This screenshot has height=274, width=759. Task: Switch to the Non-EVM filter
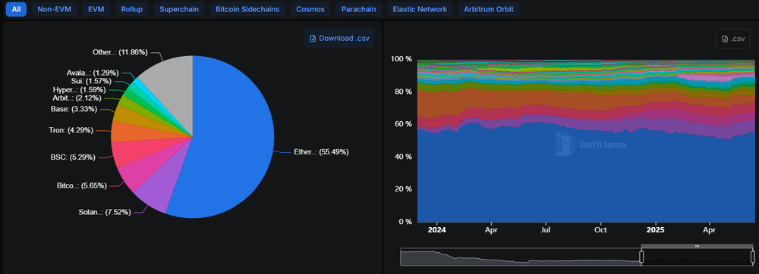pyautogui.click(x=54, y=9)
